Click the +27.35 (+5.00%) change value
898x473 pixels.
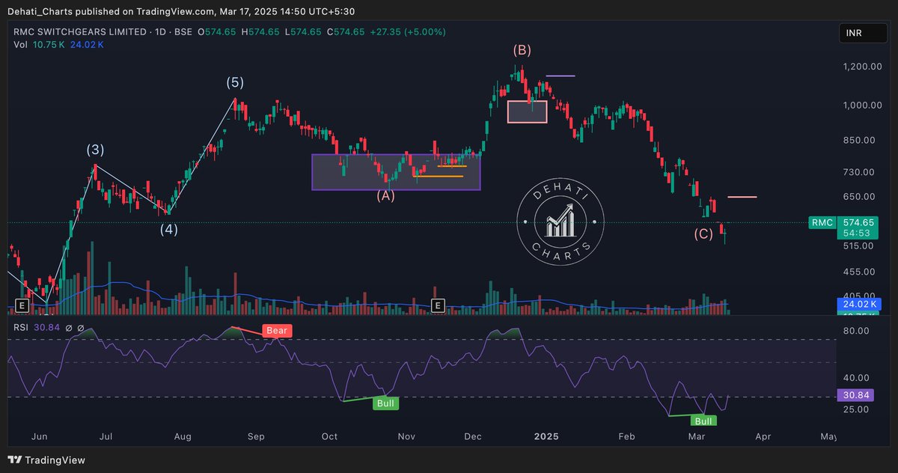tap(409, 31)
